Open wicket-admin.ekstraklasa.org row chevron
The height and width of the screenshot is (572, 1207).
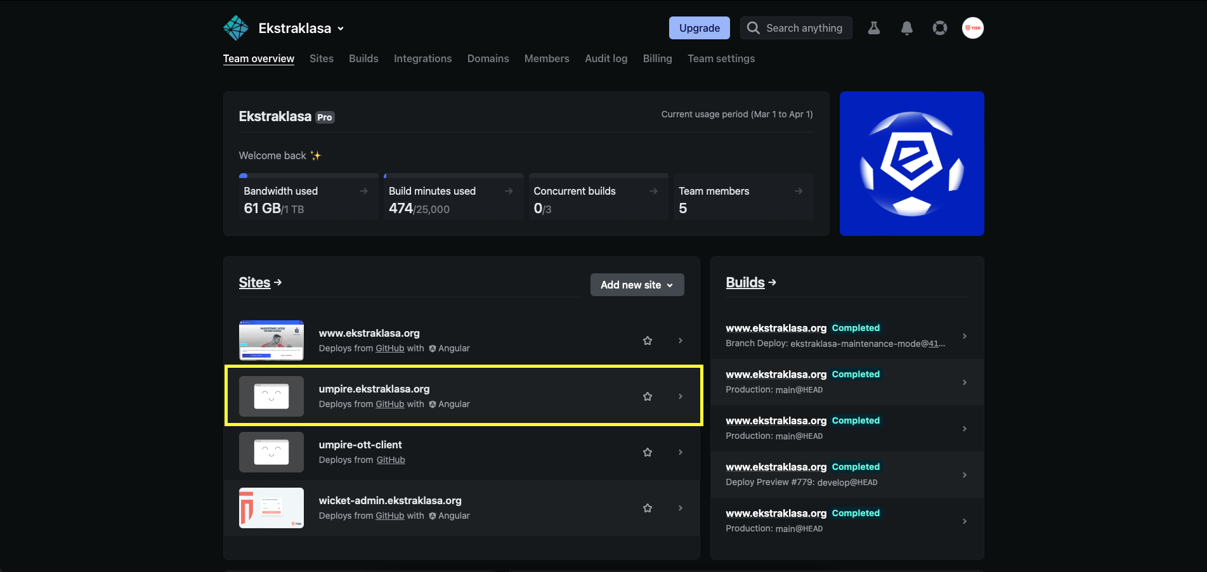coord(681,508)
